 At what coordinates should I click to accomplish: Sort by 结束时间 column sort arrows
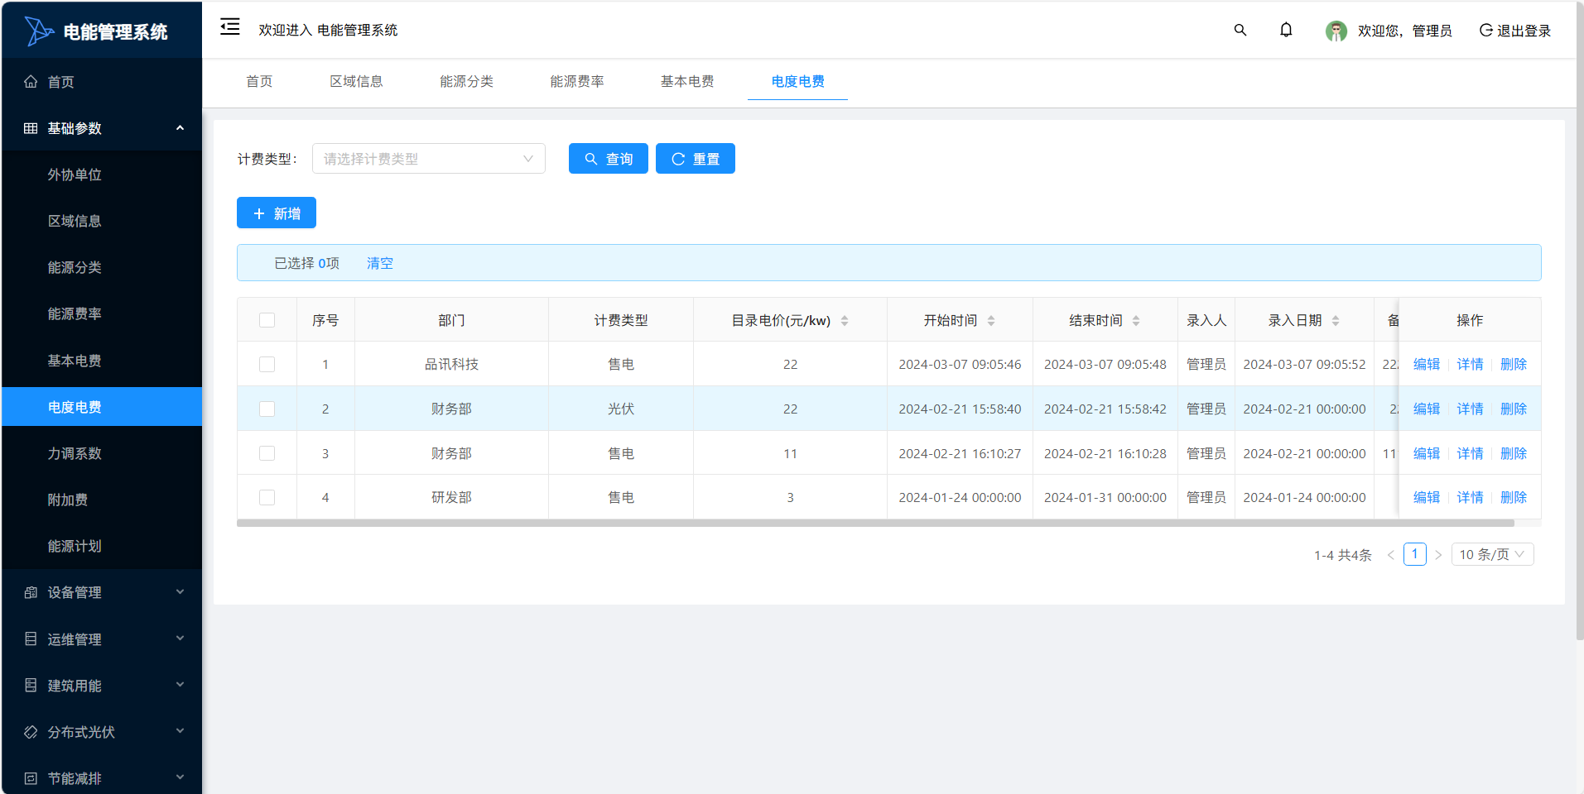[x=1136, y=321]
